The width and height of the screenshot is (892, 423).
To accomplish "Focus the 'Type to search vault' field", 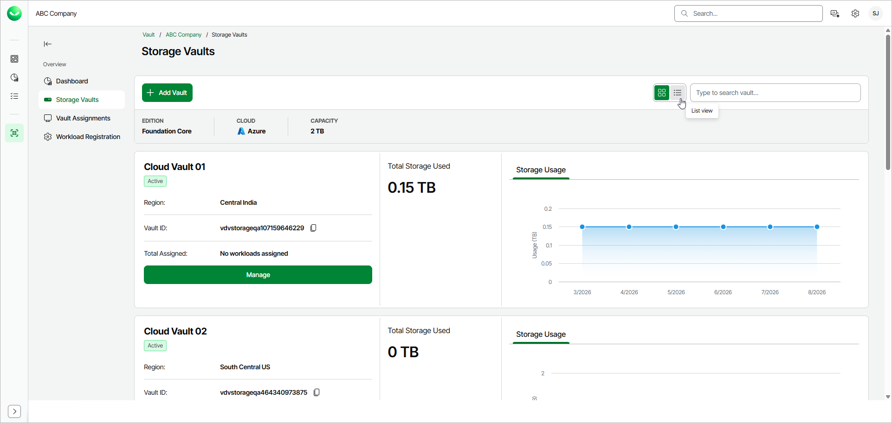I will [x=775, y=93].
